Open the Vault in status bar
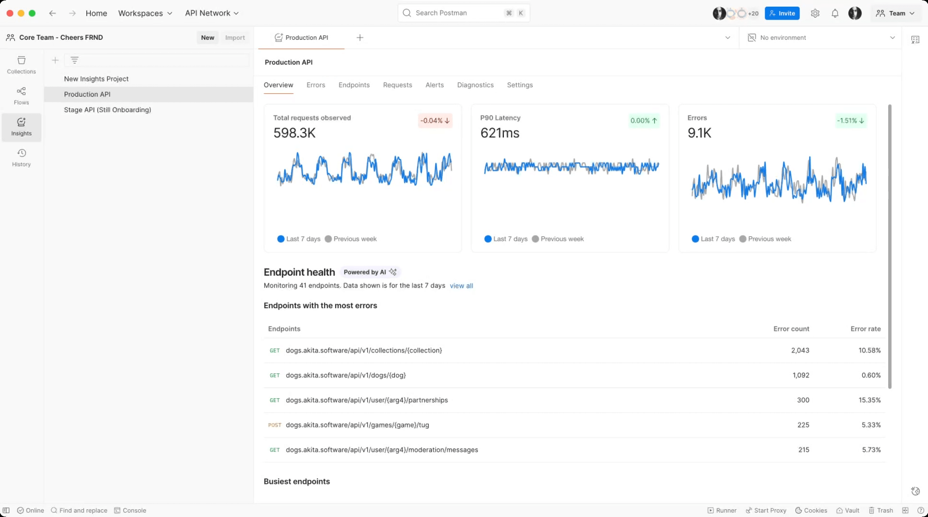 coord(847,510)
